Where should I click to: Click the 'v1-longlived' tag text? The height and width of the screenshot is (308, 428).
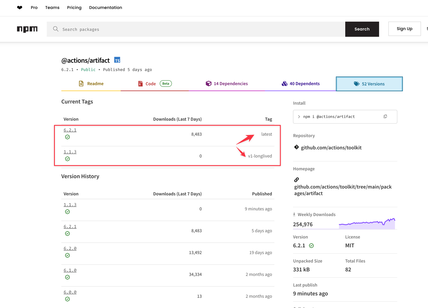[260, 156]
